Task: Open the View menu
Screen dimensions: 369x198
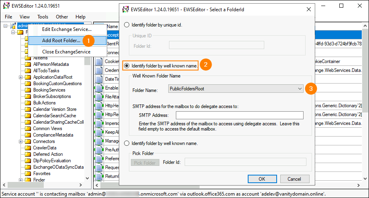Action: [x=24, y=17]
